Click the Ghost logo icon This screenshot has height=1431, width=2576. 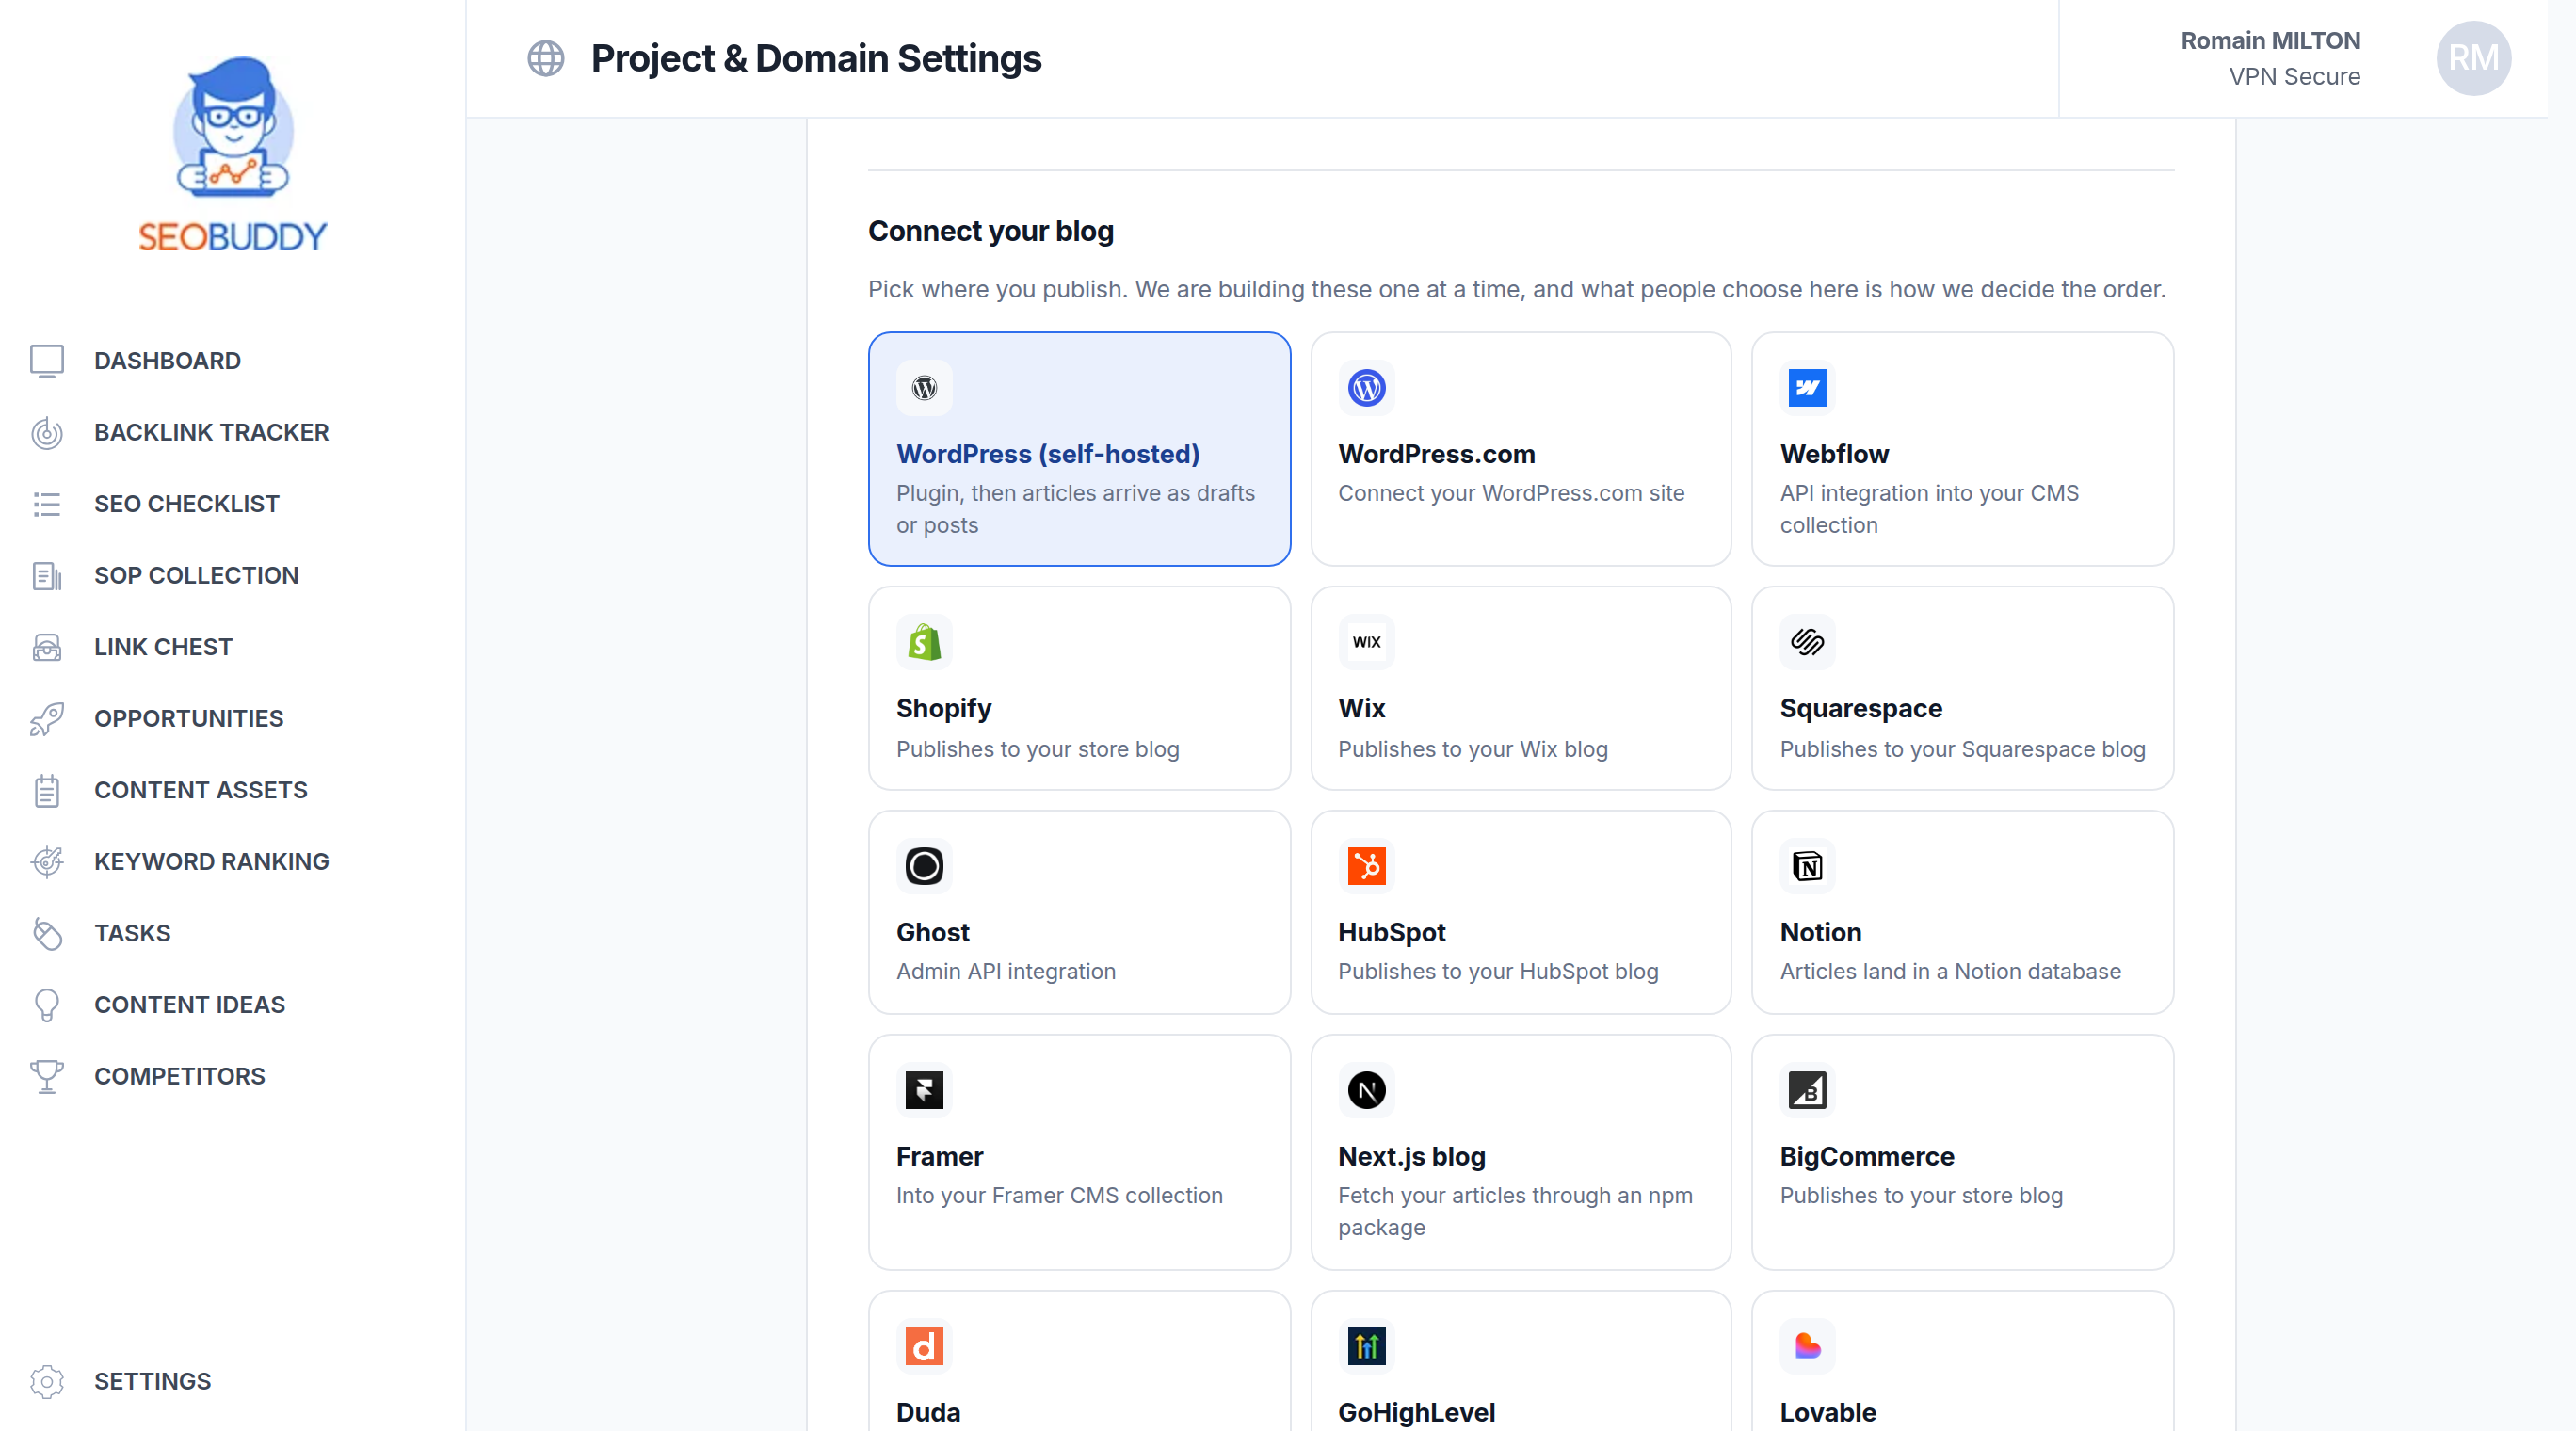[924, 866]
